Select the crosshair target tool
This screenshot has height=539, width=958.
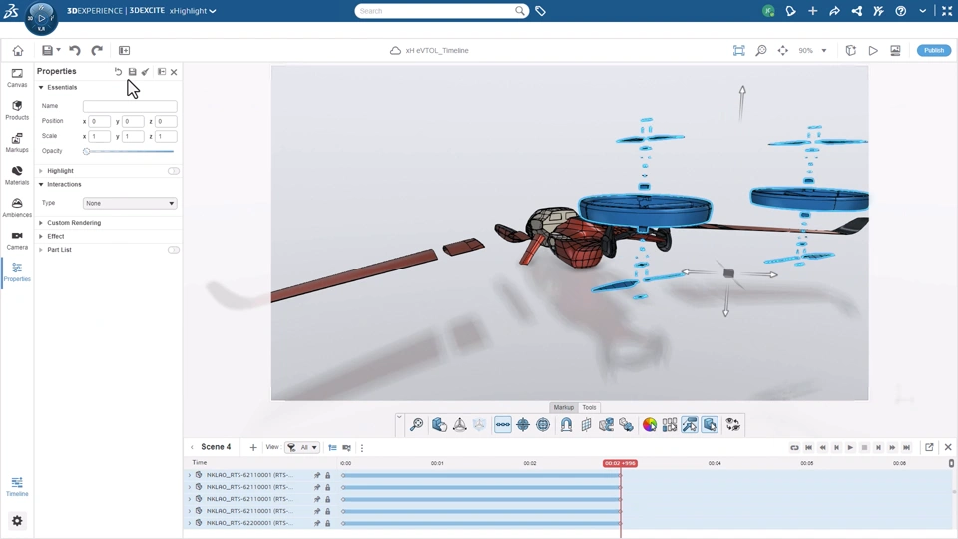click(x=523, y=425)
